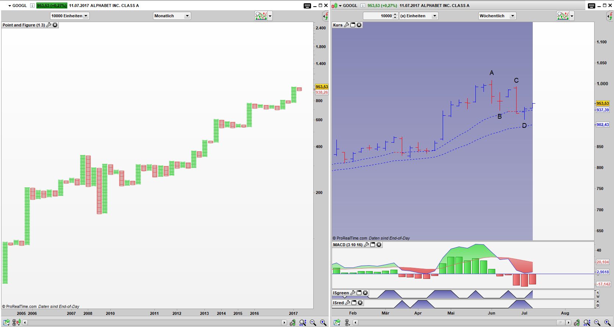The width and height of the screenshot is (614, 327).
Task: Maximize the Kurs price panel
Action: tap(353, 25)
